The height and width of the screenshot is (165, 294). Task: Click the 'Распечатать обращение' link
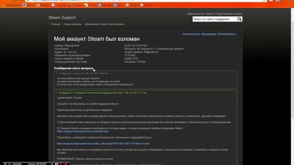tap(199, 34)
